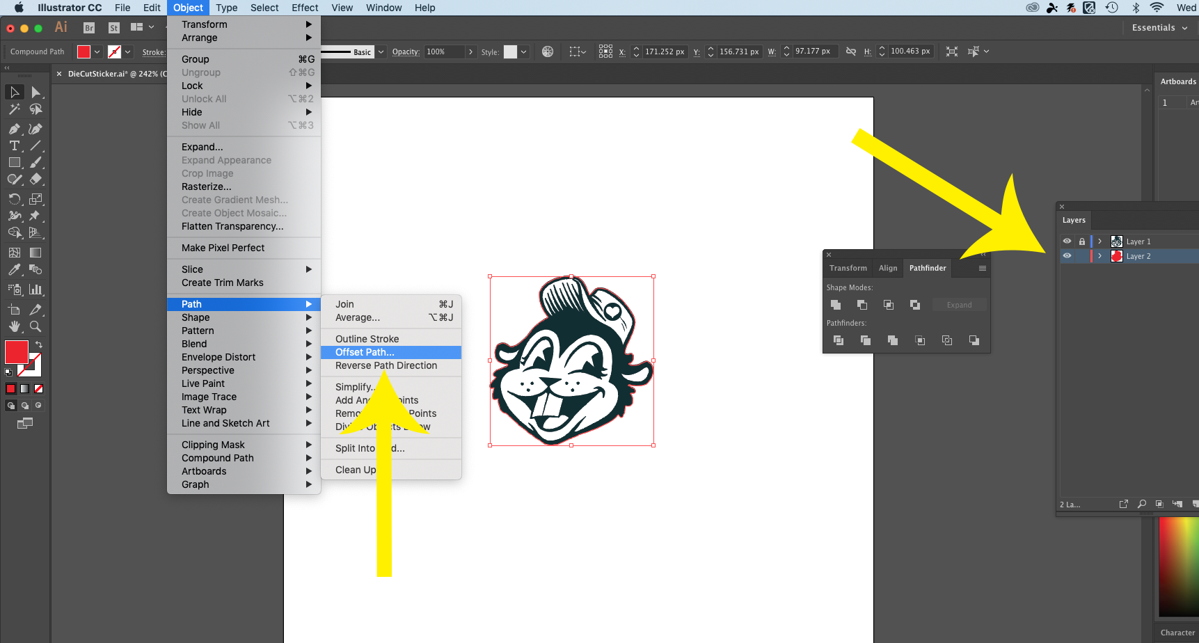Open Basic brush definition dropdown
The width and height of the screenshot is (1199, 643).
coord(381,52)
